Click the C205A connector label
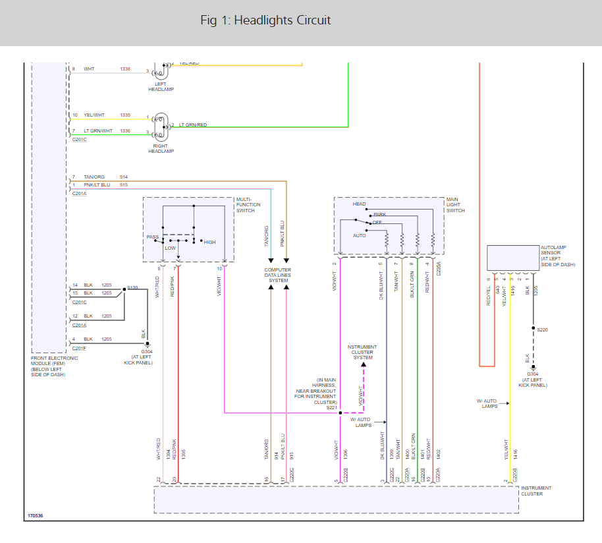This screenshot has height=543, width=602. point(438,267)
